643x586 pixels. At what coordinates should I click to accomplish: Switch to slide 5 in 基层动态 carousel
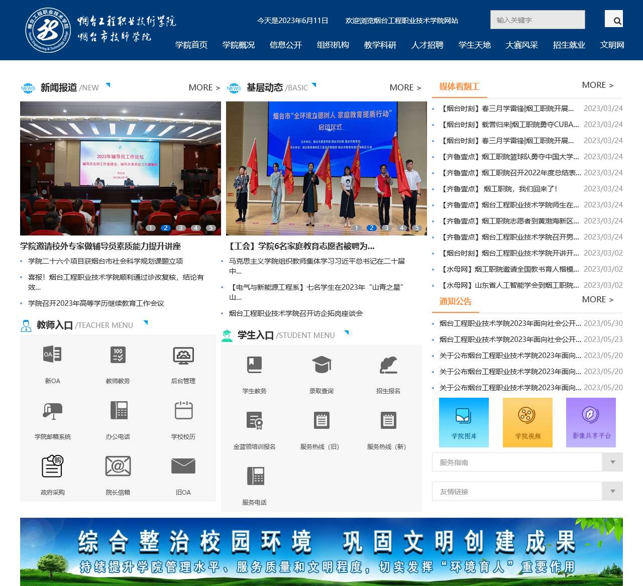(x=416, y=228)
